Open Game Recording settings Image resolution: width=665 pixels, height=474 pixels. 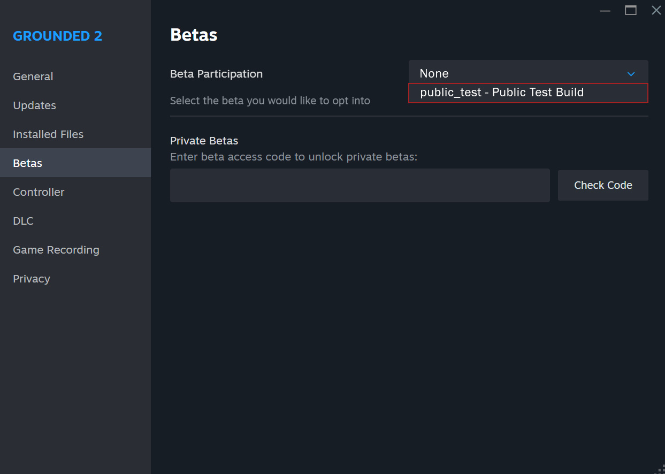tap(56, 250)
